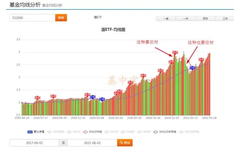The height and width of the screenshot is (149, 234).
Task: Click the y-axis value 3.5
Action: pos(18,40)
